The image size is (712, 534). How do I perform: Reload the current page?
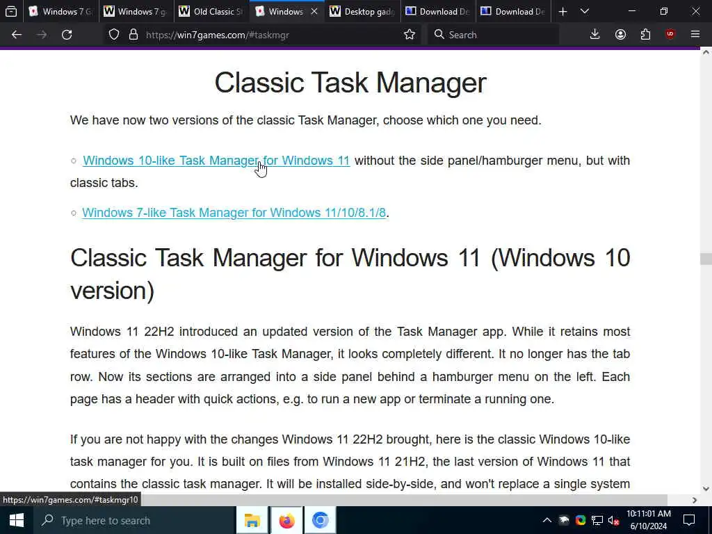pos(67,35)
